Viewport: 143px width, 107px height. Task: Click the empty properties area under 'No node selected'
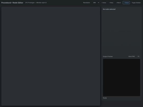coord(122,32)
